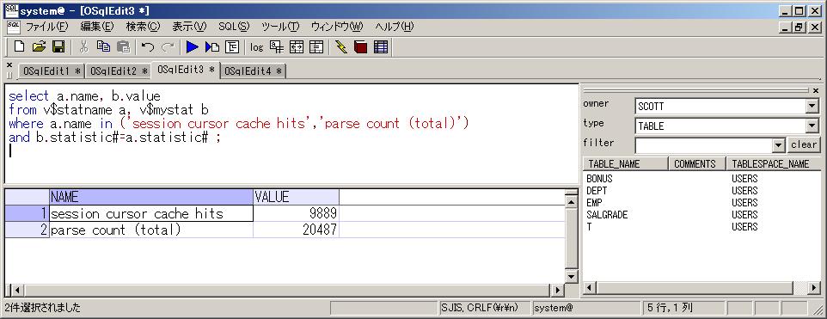The image size is (827, 319).
Task: Cut the selection with the scissors icon
Action: pos(83,47)
